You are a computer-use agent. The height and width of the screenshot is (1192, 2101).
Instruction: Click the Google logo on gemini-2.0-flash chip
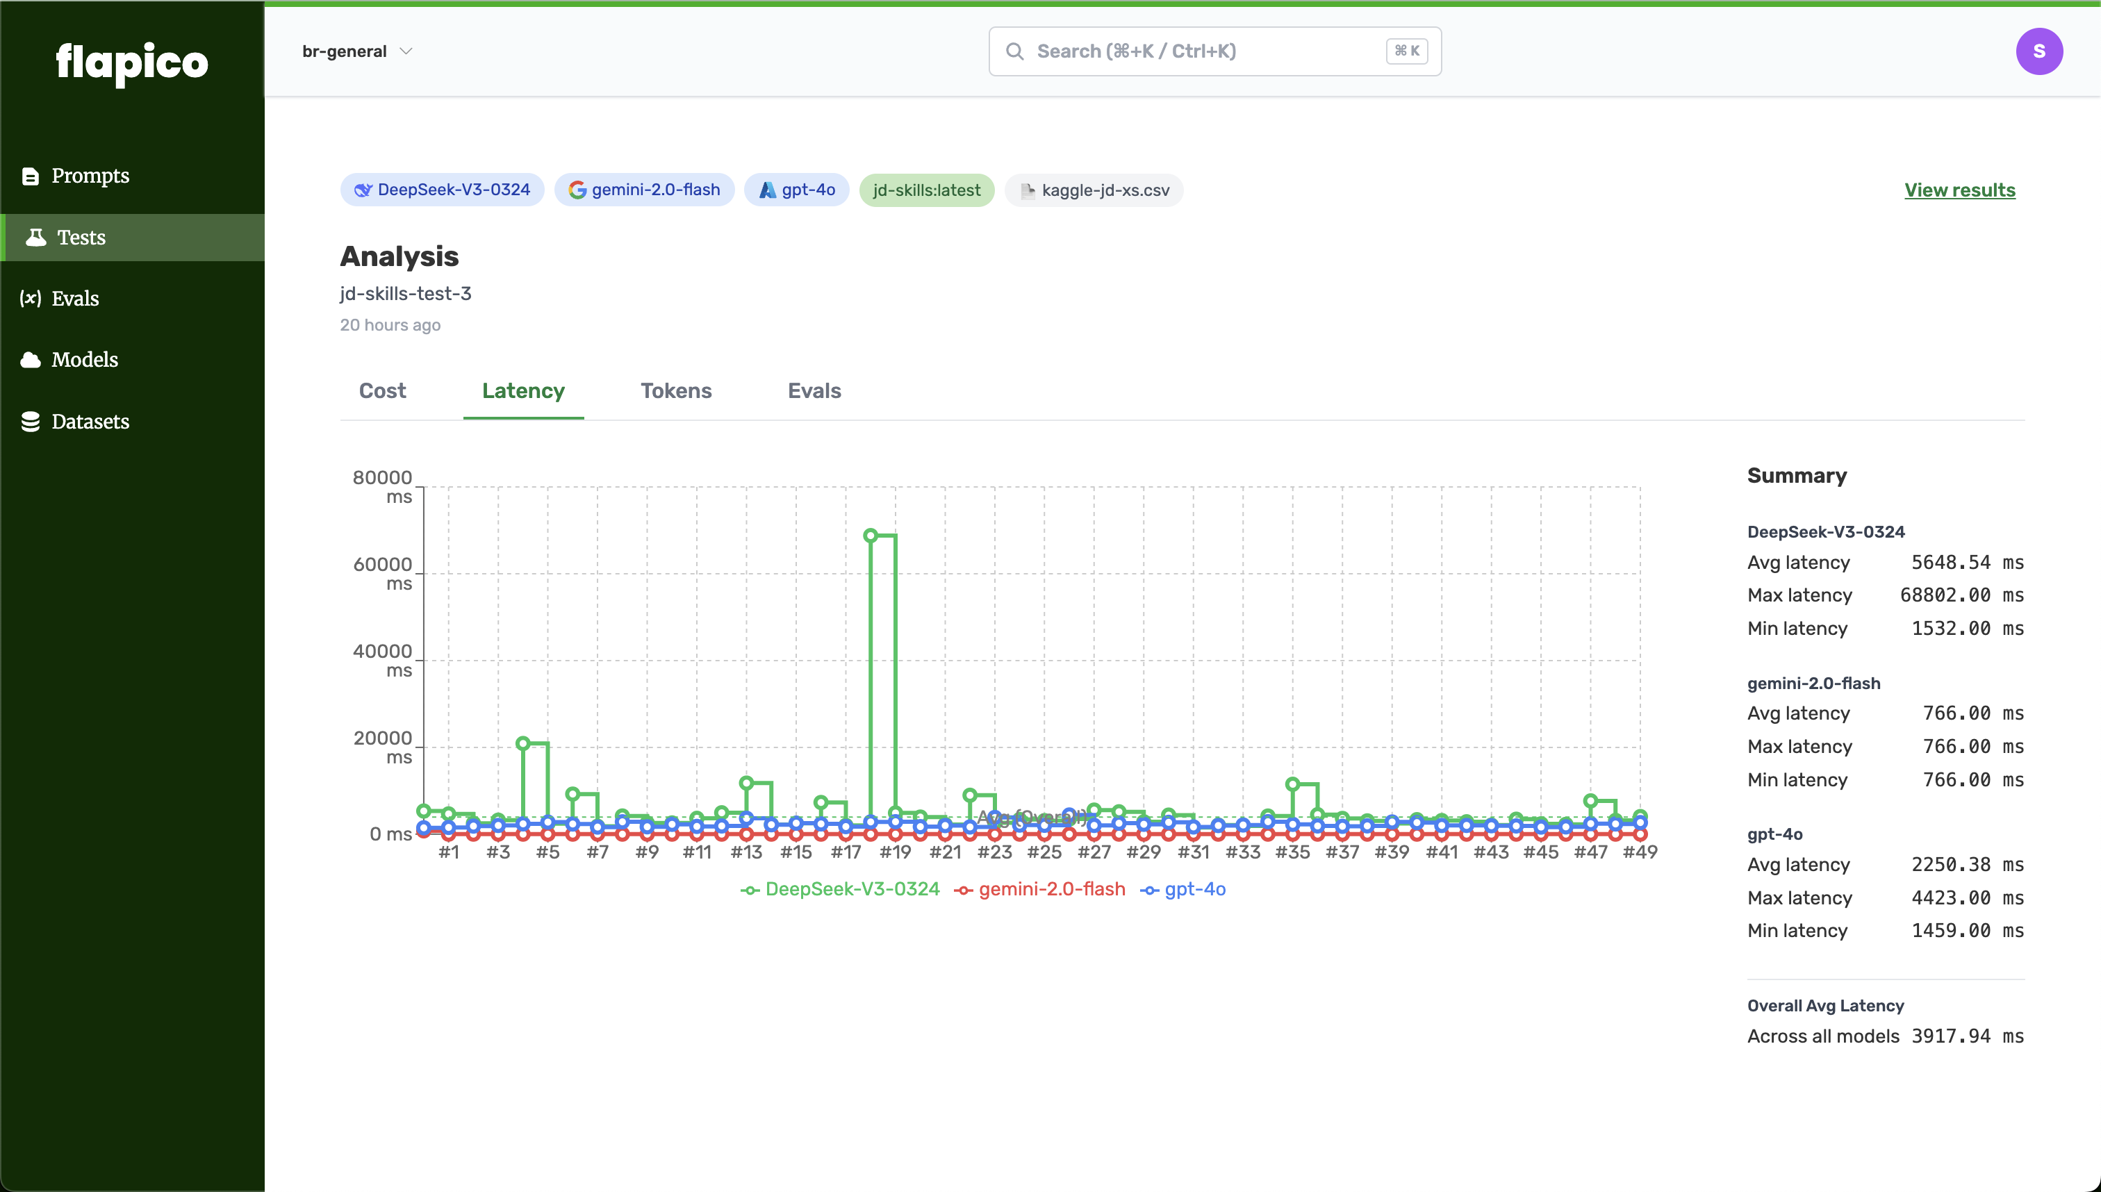tap(577, 190)
